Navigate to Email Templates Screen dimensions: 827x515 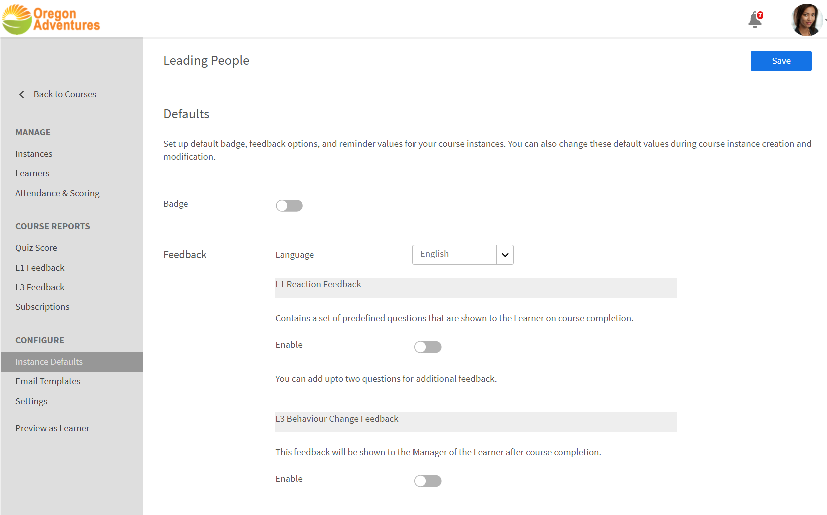(48, 381)
